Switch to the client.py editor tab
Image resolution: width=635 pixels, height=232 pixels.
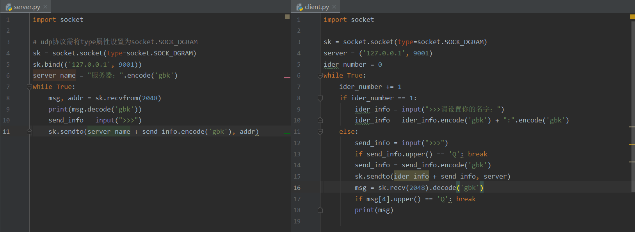click(x=316, y=7)
